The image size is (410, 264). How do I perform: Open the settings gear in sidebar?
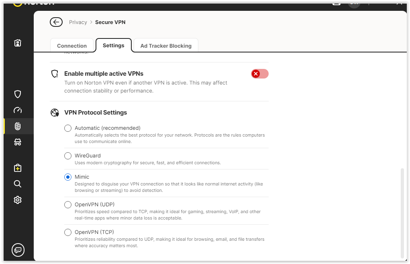[18, 200]
